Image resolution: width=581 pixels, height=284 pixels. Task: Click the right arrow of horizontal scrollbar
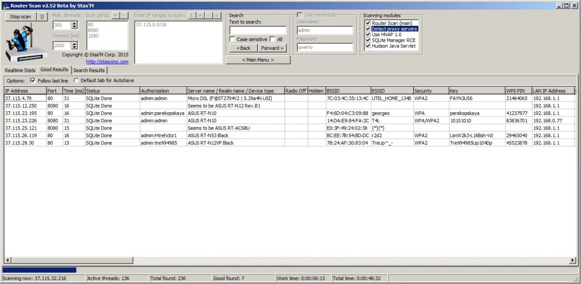coord(573,260)
